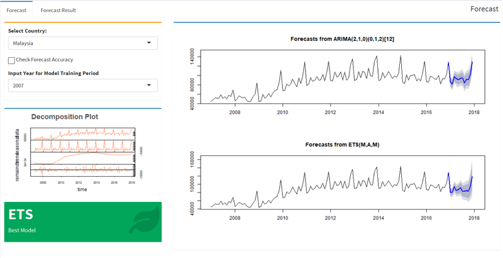Click the 'Forecasts from ETS(M,A,M)' title

[x=342, y=145]
